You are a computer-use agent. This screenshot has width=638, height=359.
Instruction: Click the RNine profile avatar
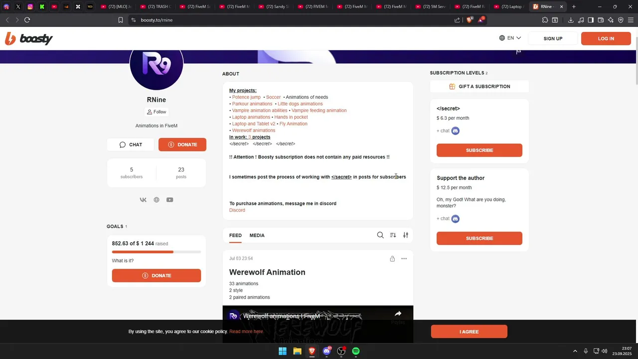pos(157,64)
